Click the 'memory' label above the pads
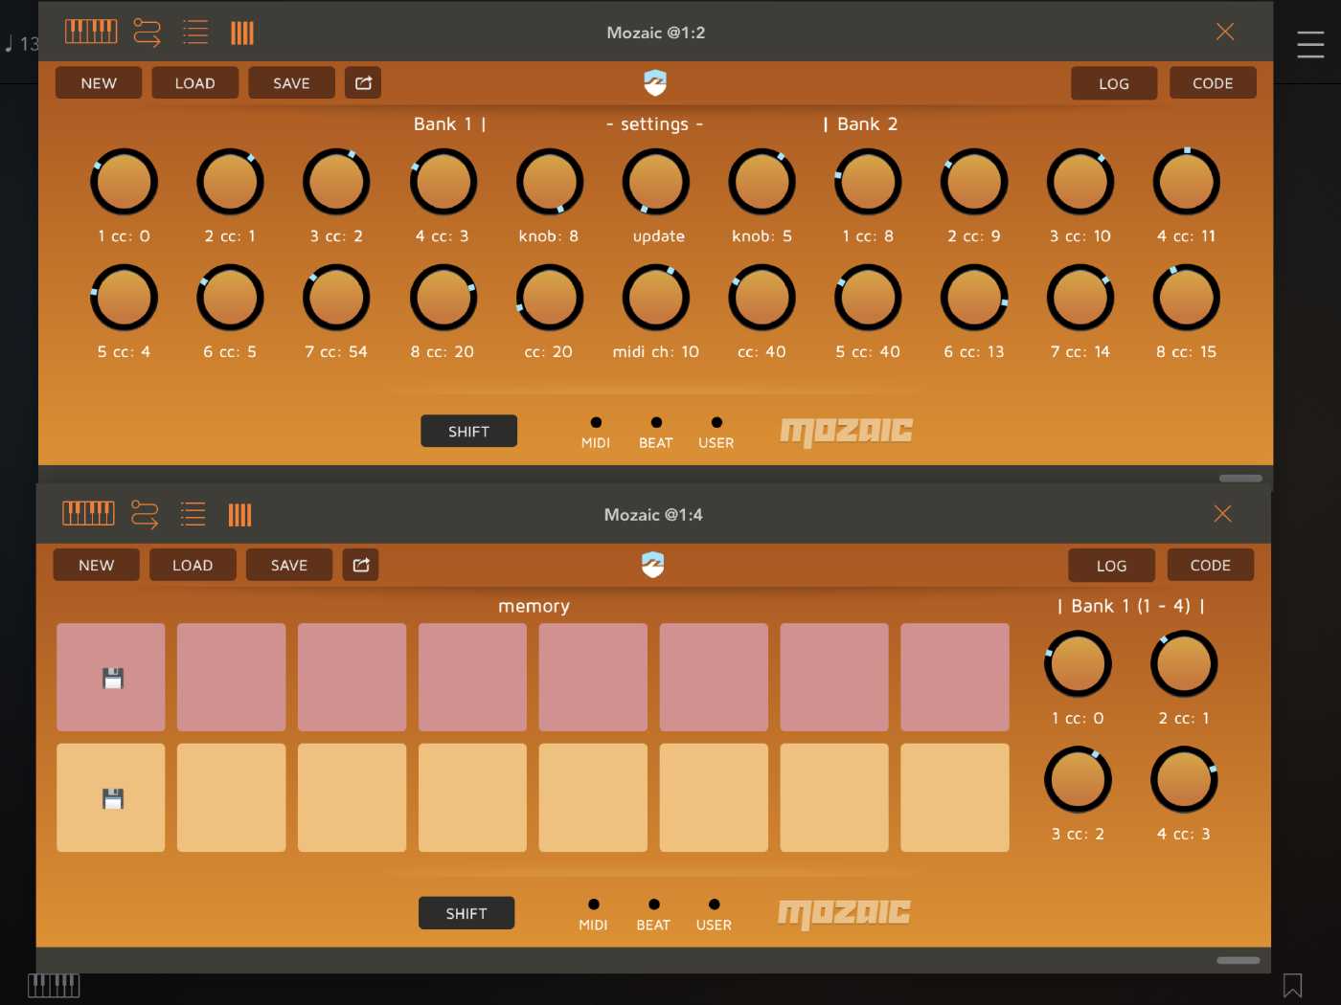 click(x=534, y=606)
